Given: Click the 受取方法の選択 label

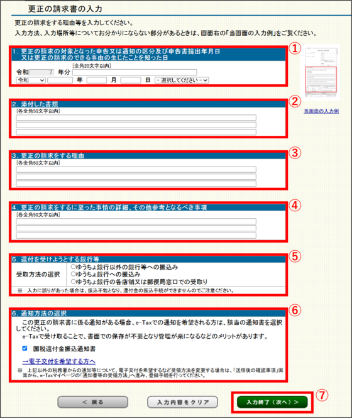Looking at the screenshot, I should point(38,274).
